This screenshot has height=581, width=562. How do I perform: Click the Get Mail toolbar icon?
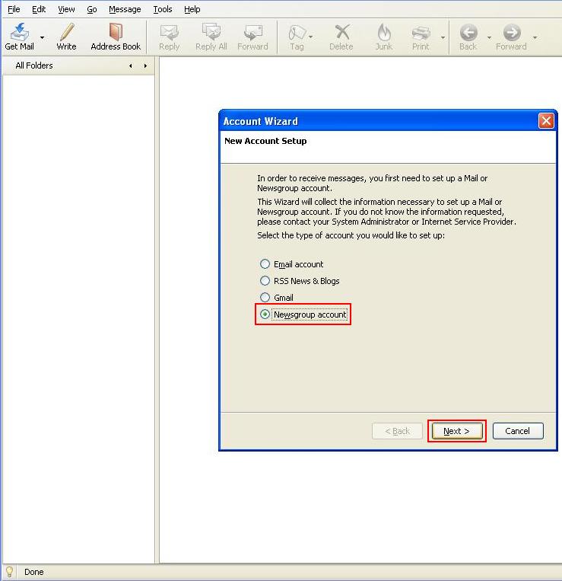pyautogui.click(x=19, y=33)
